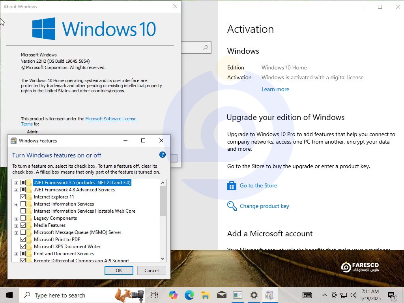Viewport: 404px width, 303px height.
Task: Toggle the .NET Framework 3.5 checkbox
Action: point(23,183)
